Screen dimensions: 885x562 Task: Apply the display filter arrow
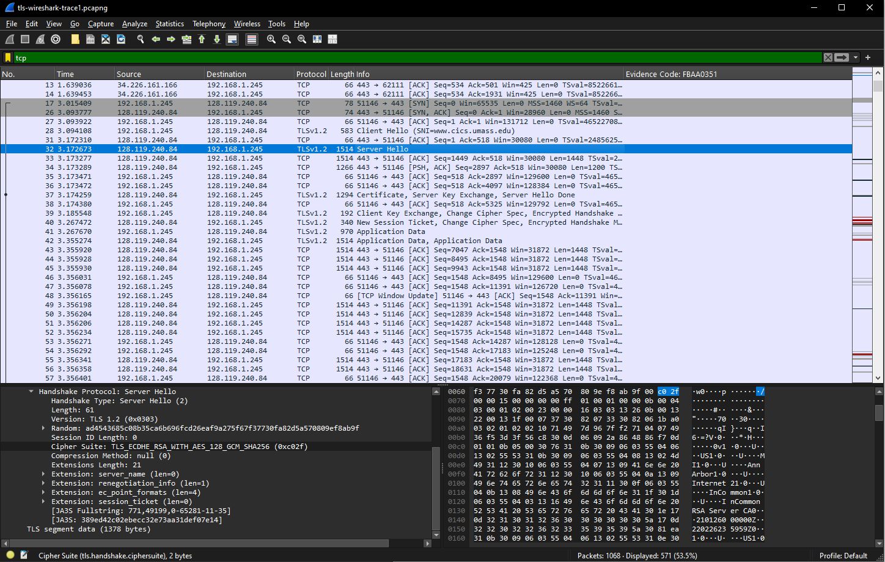pos(842,57)
